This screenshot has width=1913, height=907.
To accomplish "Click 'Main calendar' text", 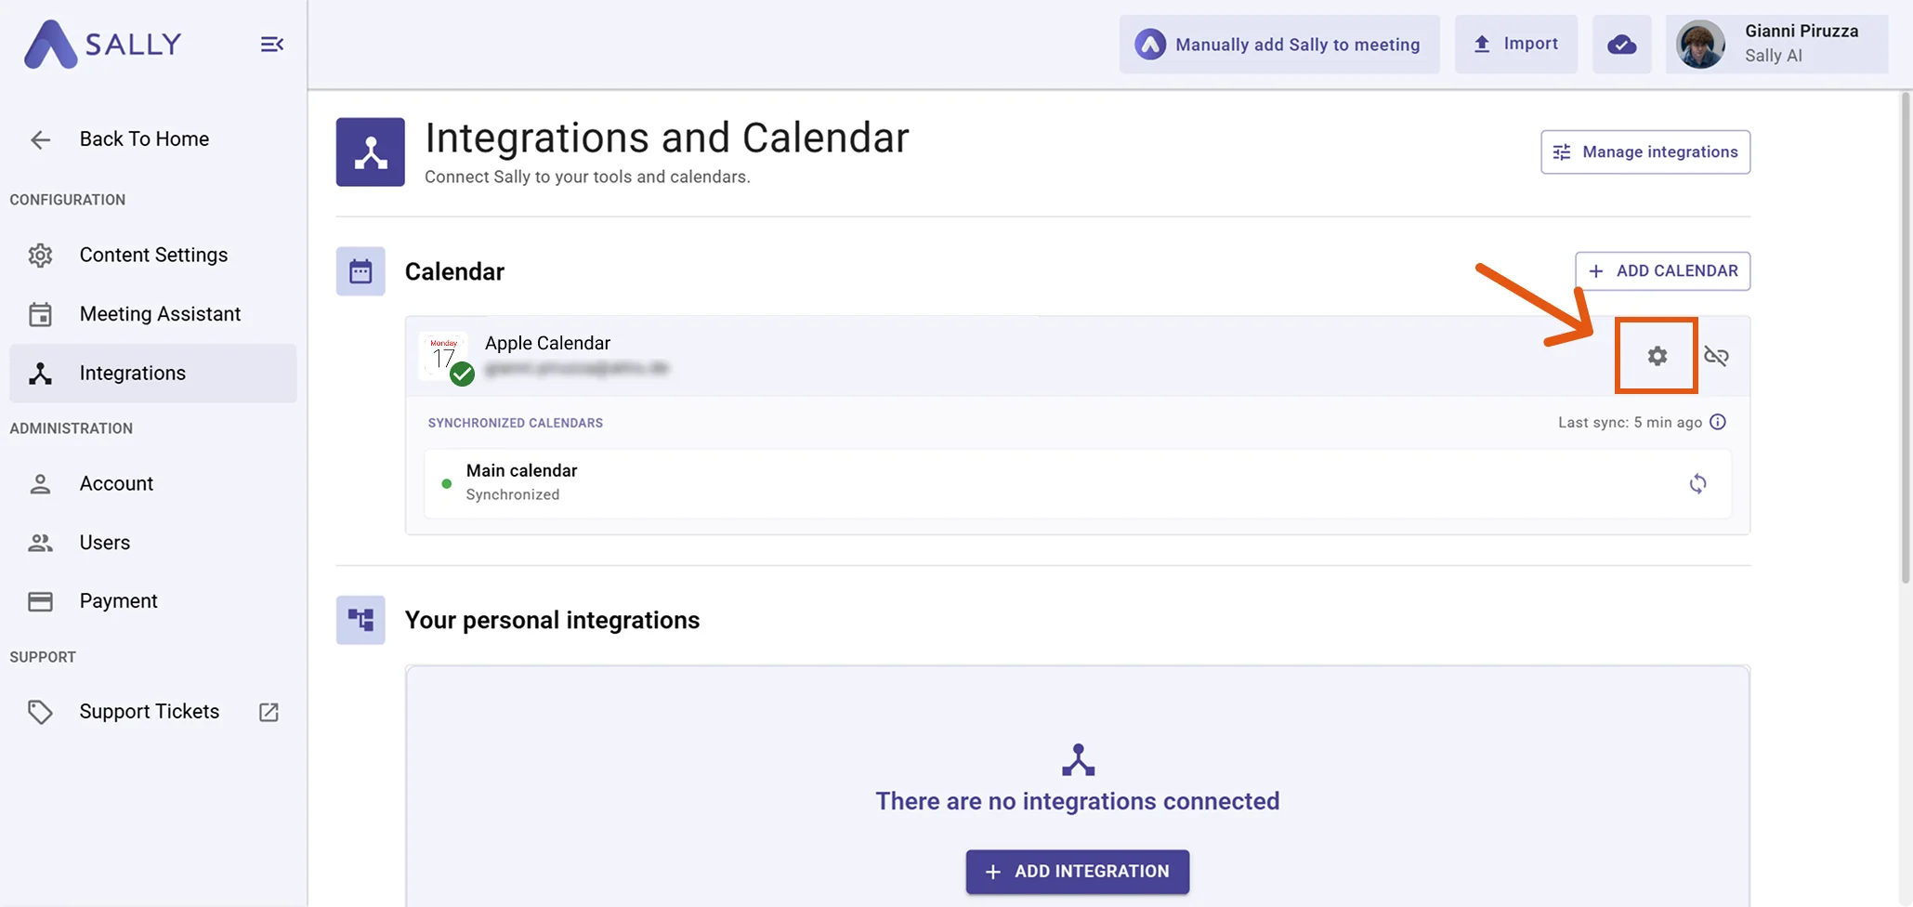I will pos(521,470).
